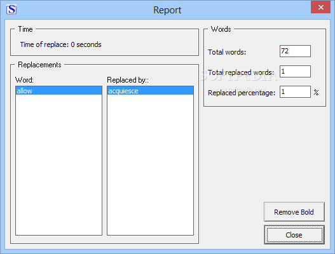
Task: Click the Total words field showing 72
Action: point(295,51)
